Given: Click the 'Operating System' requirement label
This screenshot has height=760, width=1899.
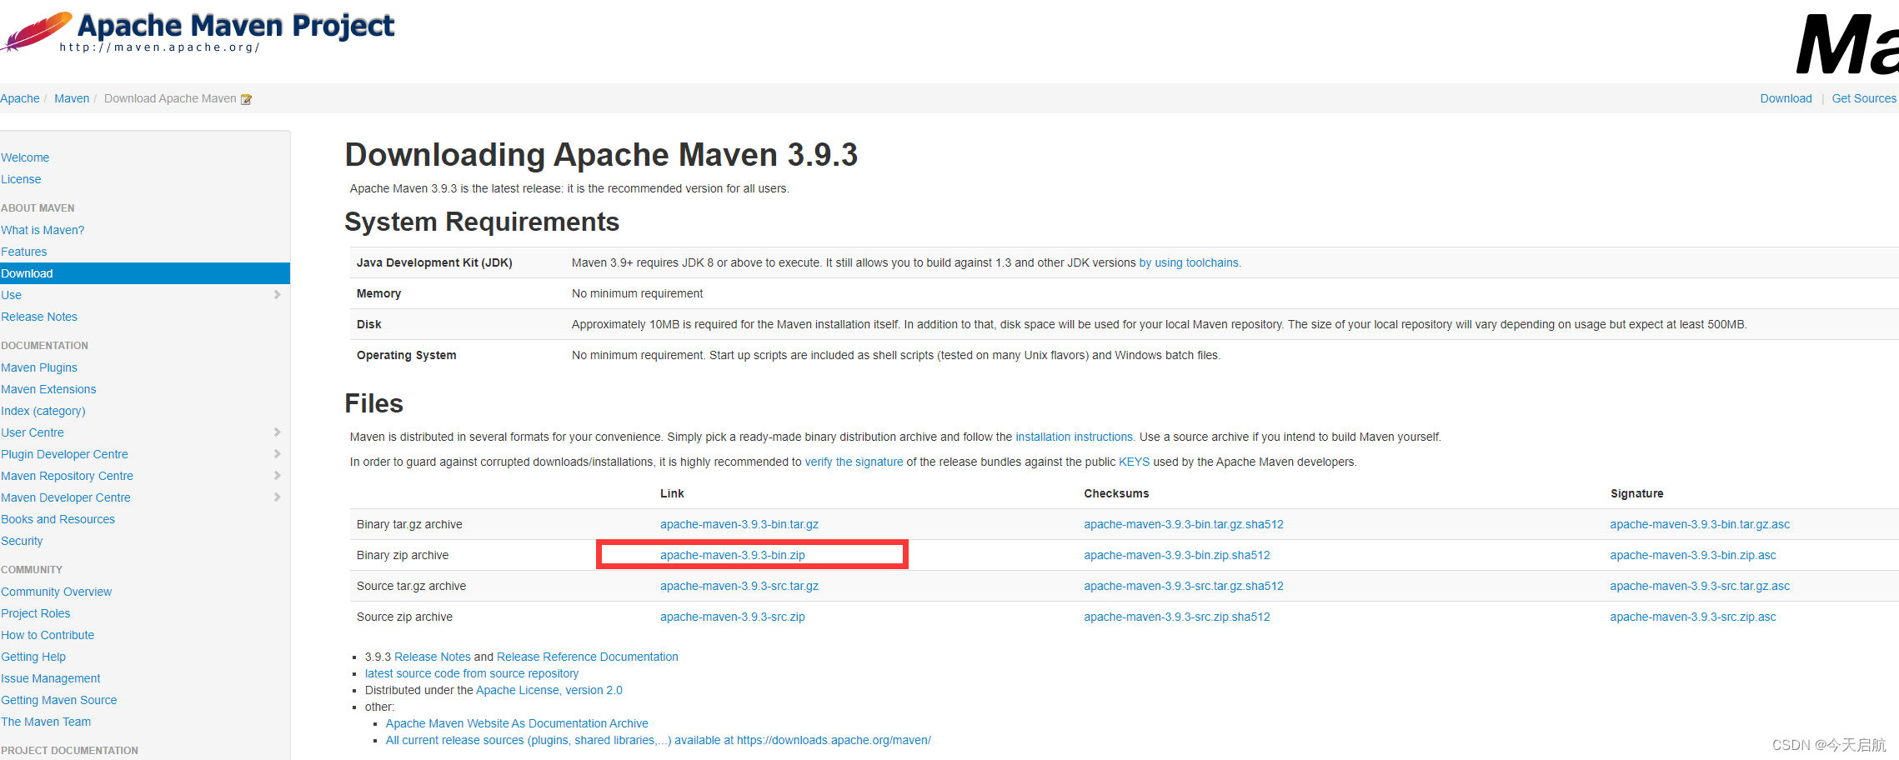Looking at the screenshot, I should coord(407,355).
